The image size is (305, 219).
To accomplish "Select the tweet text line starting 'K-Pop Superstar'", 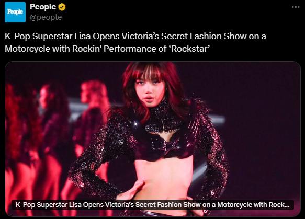I will tap(135, 37).
